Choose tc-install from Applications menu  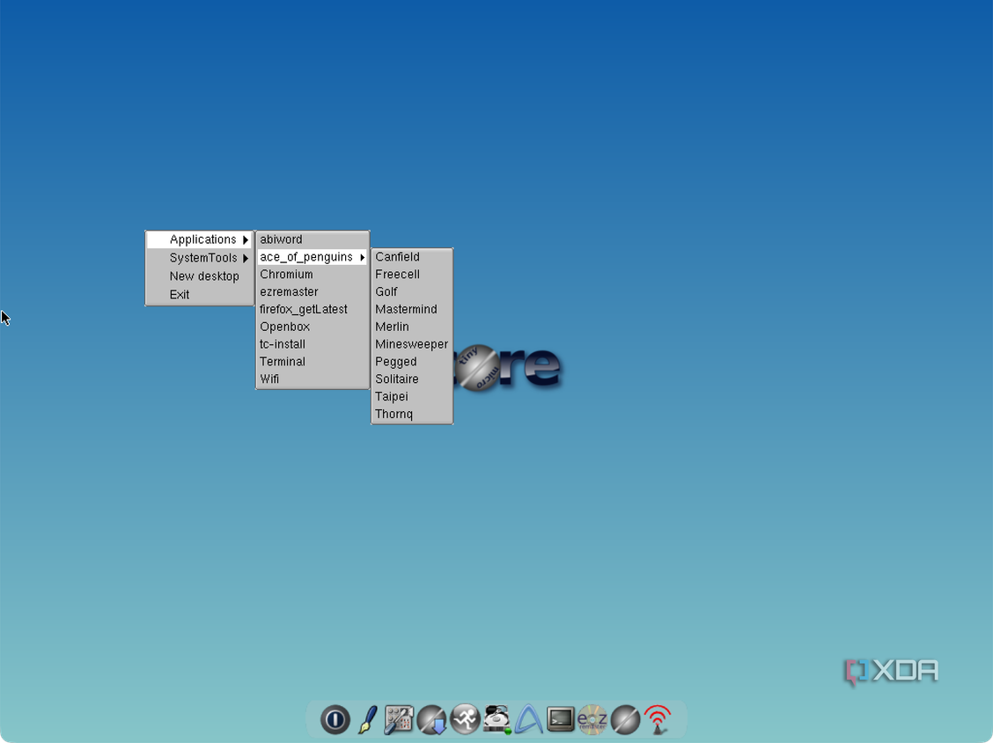(x=313, y=344)
